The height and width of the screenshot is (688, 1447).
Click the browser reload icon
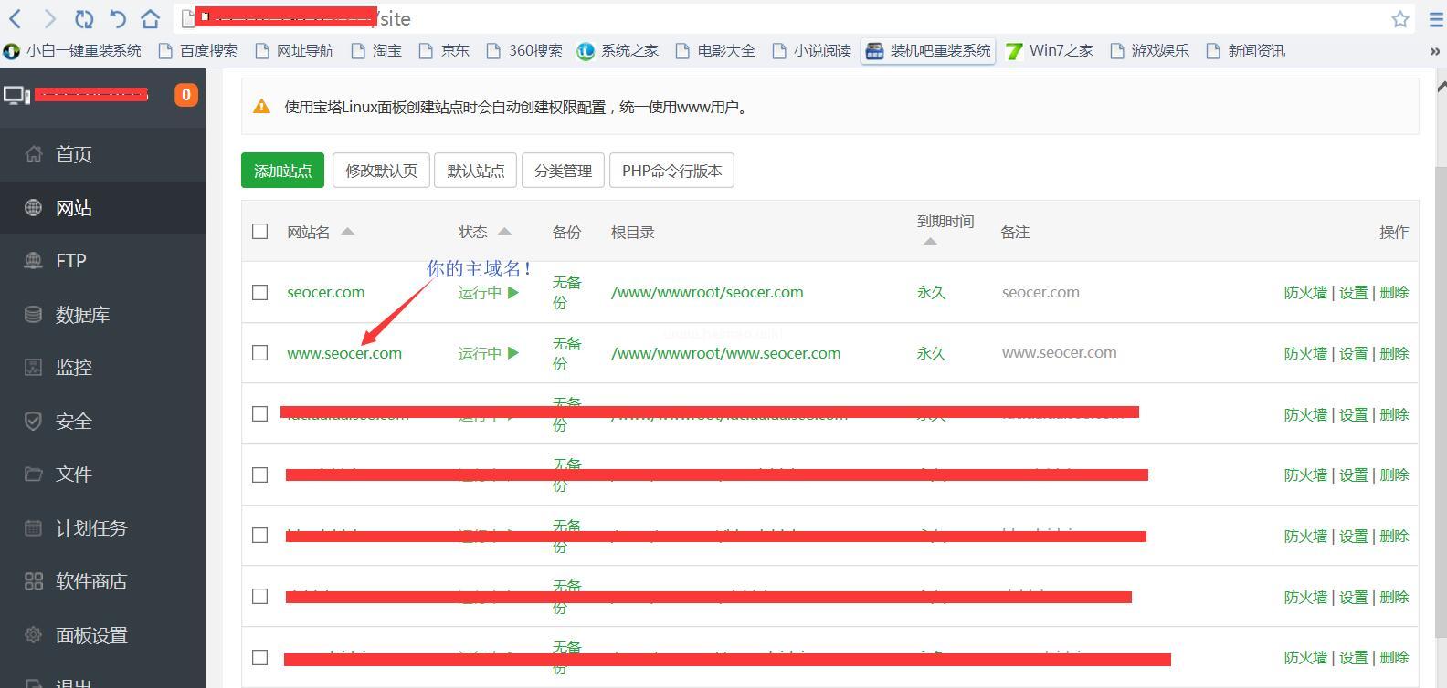[x=84, y=18]
